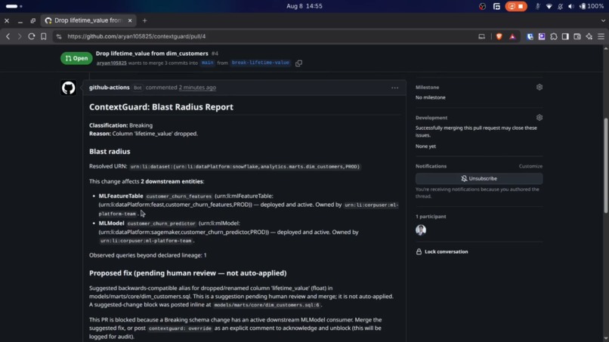This screenshot has width=609, height=342.
Task: Click the github-actions avatar logo
Action: tap(68, 88)
